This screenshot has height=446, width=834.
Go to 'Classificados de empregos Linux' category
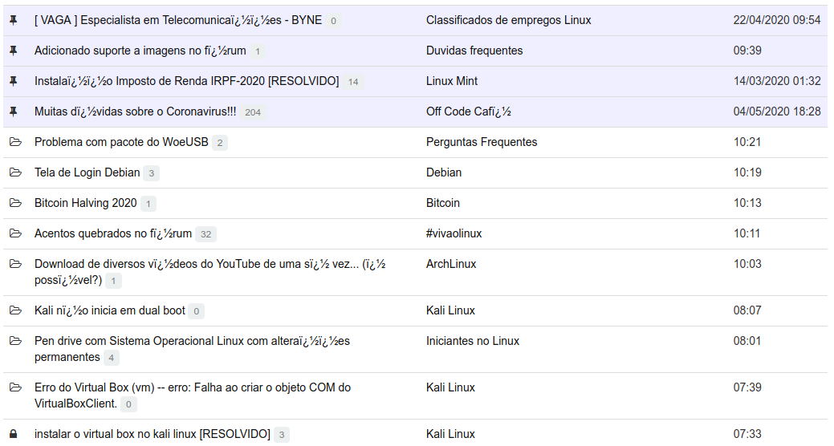point(508,20)
